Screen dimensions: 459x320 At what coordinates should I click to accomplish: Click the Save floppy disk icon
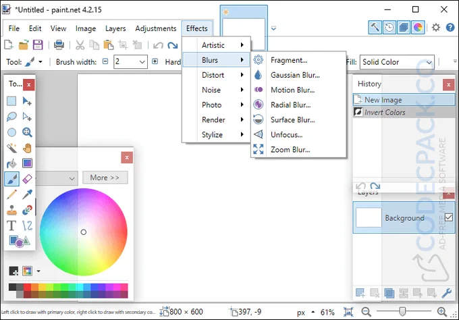38,45
